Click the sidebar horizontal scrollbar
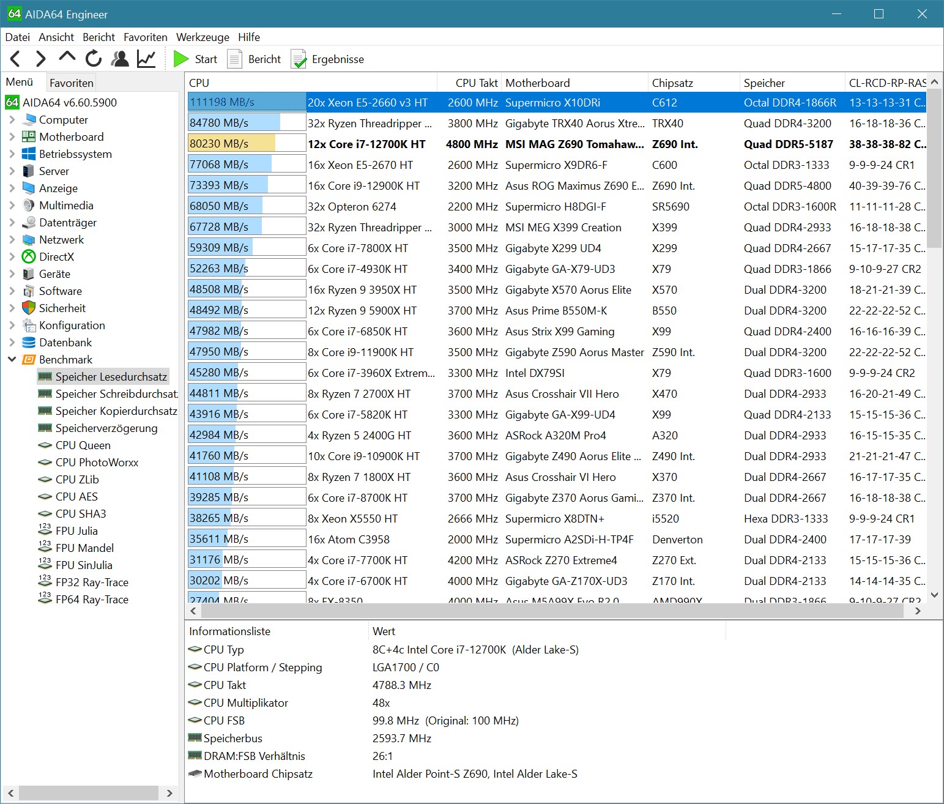 point(90,793)
